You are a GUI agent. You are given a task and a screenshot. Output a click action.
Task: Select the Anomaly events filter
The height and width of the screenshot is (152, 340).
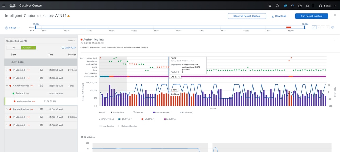click(x=28, y=48)
